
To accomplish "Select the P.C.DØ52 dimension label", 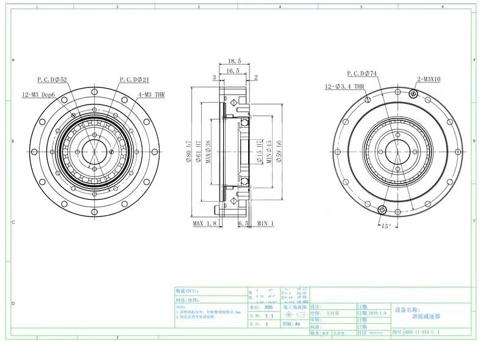I will 52,79.
